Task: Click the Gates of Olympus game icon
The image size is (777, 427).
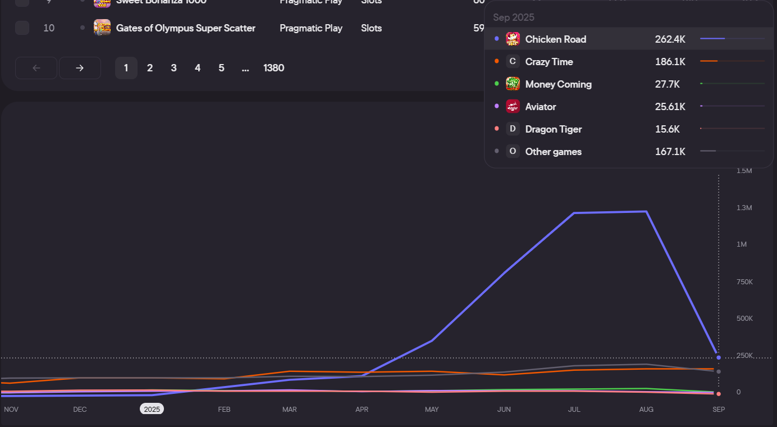Action: click(x=102, y=28)
